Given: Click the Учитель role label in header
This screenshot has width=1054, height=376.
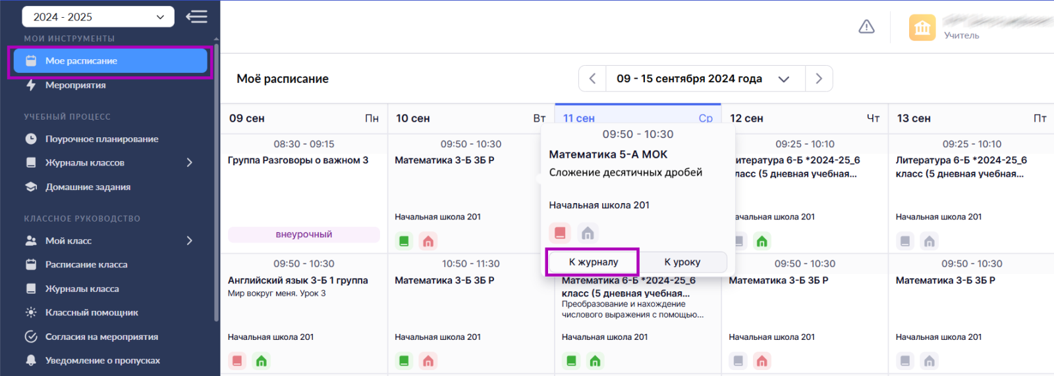Looking at the screenshot, I should 961,35.
